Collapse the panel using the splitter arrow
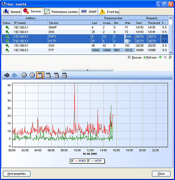The height and width of the screenshot is (180, 175). tap(87, 70)
